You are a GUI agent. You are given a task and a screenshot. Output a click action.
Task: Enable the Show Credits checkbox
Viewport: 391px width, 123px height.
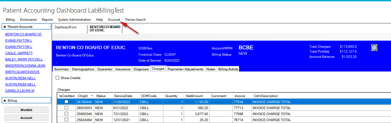coord(57,78)
